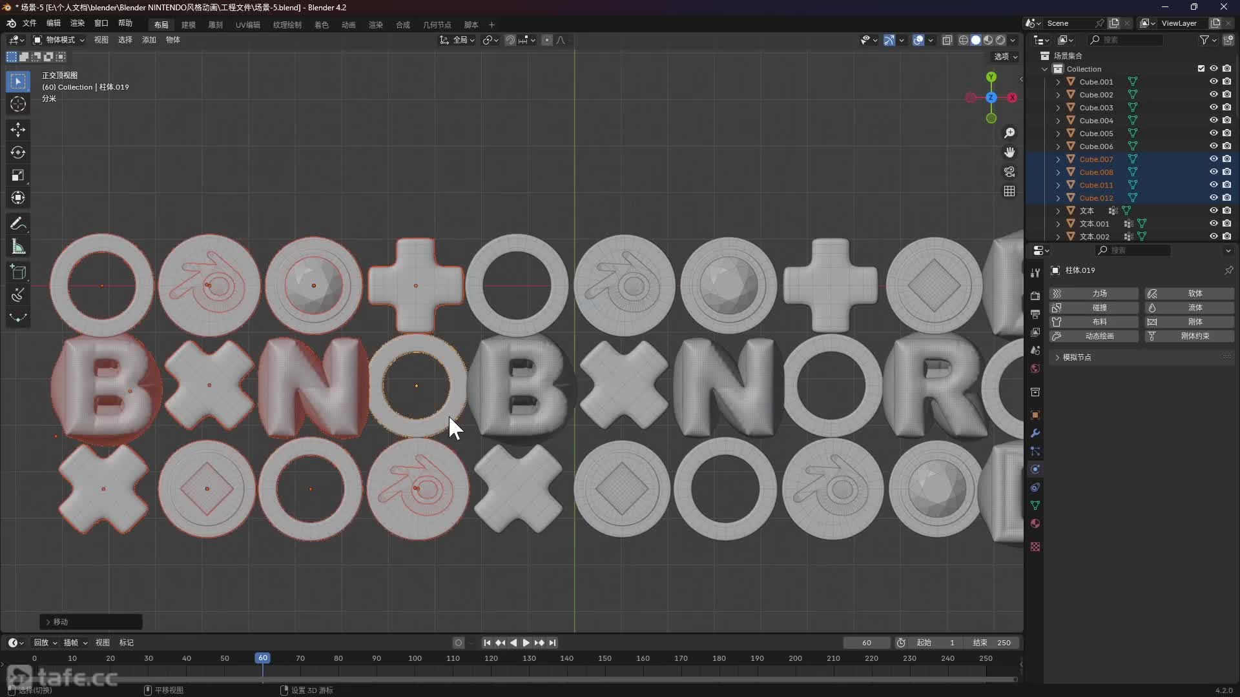Click the zoom view magnifier icon
The height and width of the screenshot is (697, 1240).
(x=1009, y=133)
